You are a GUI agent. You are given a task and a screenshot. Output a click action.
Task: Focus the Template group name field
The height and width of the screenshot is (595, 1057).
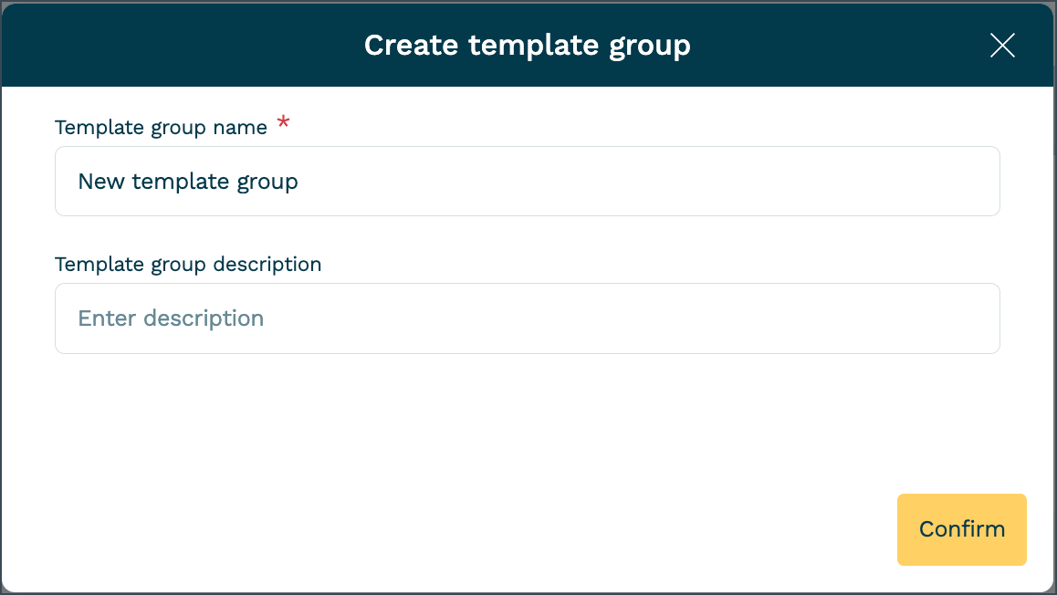point(527,181)
